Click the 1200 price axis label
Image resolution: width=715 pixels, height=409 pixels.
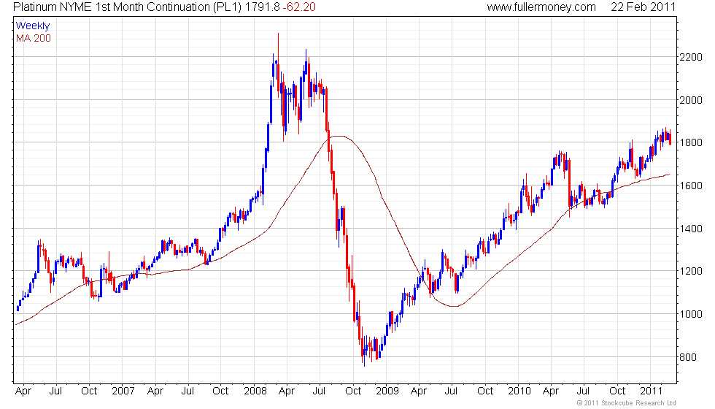point(690,271)
